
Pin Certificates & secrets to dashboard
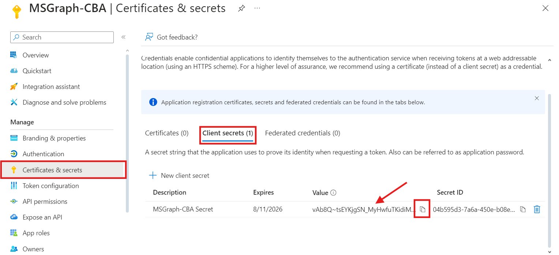241,8
